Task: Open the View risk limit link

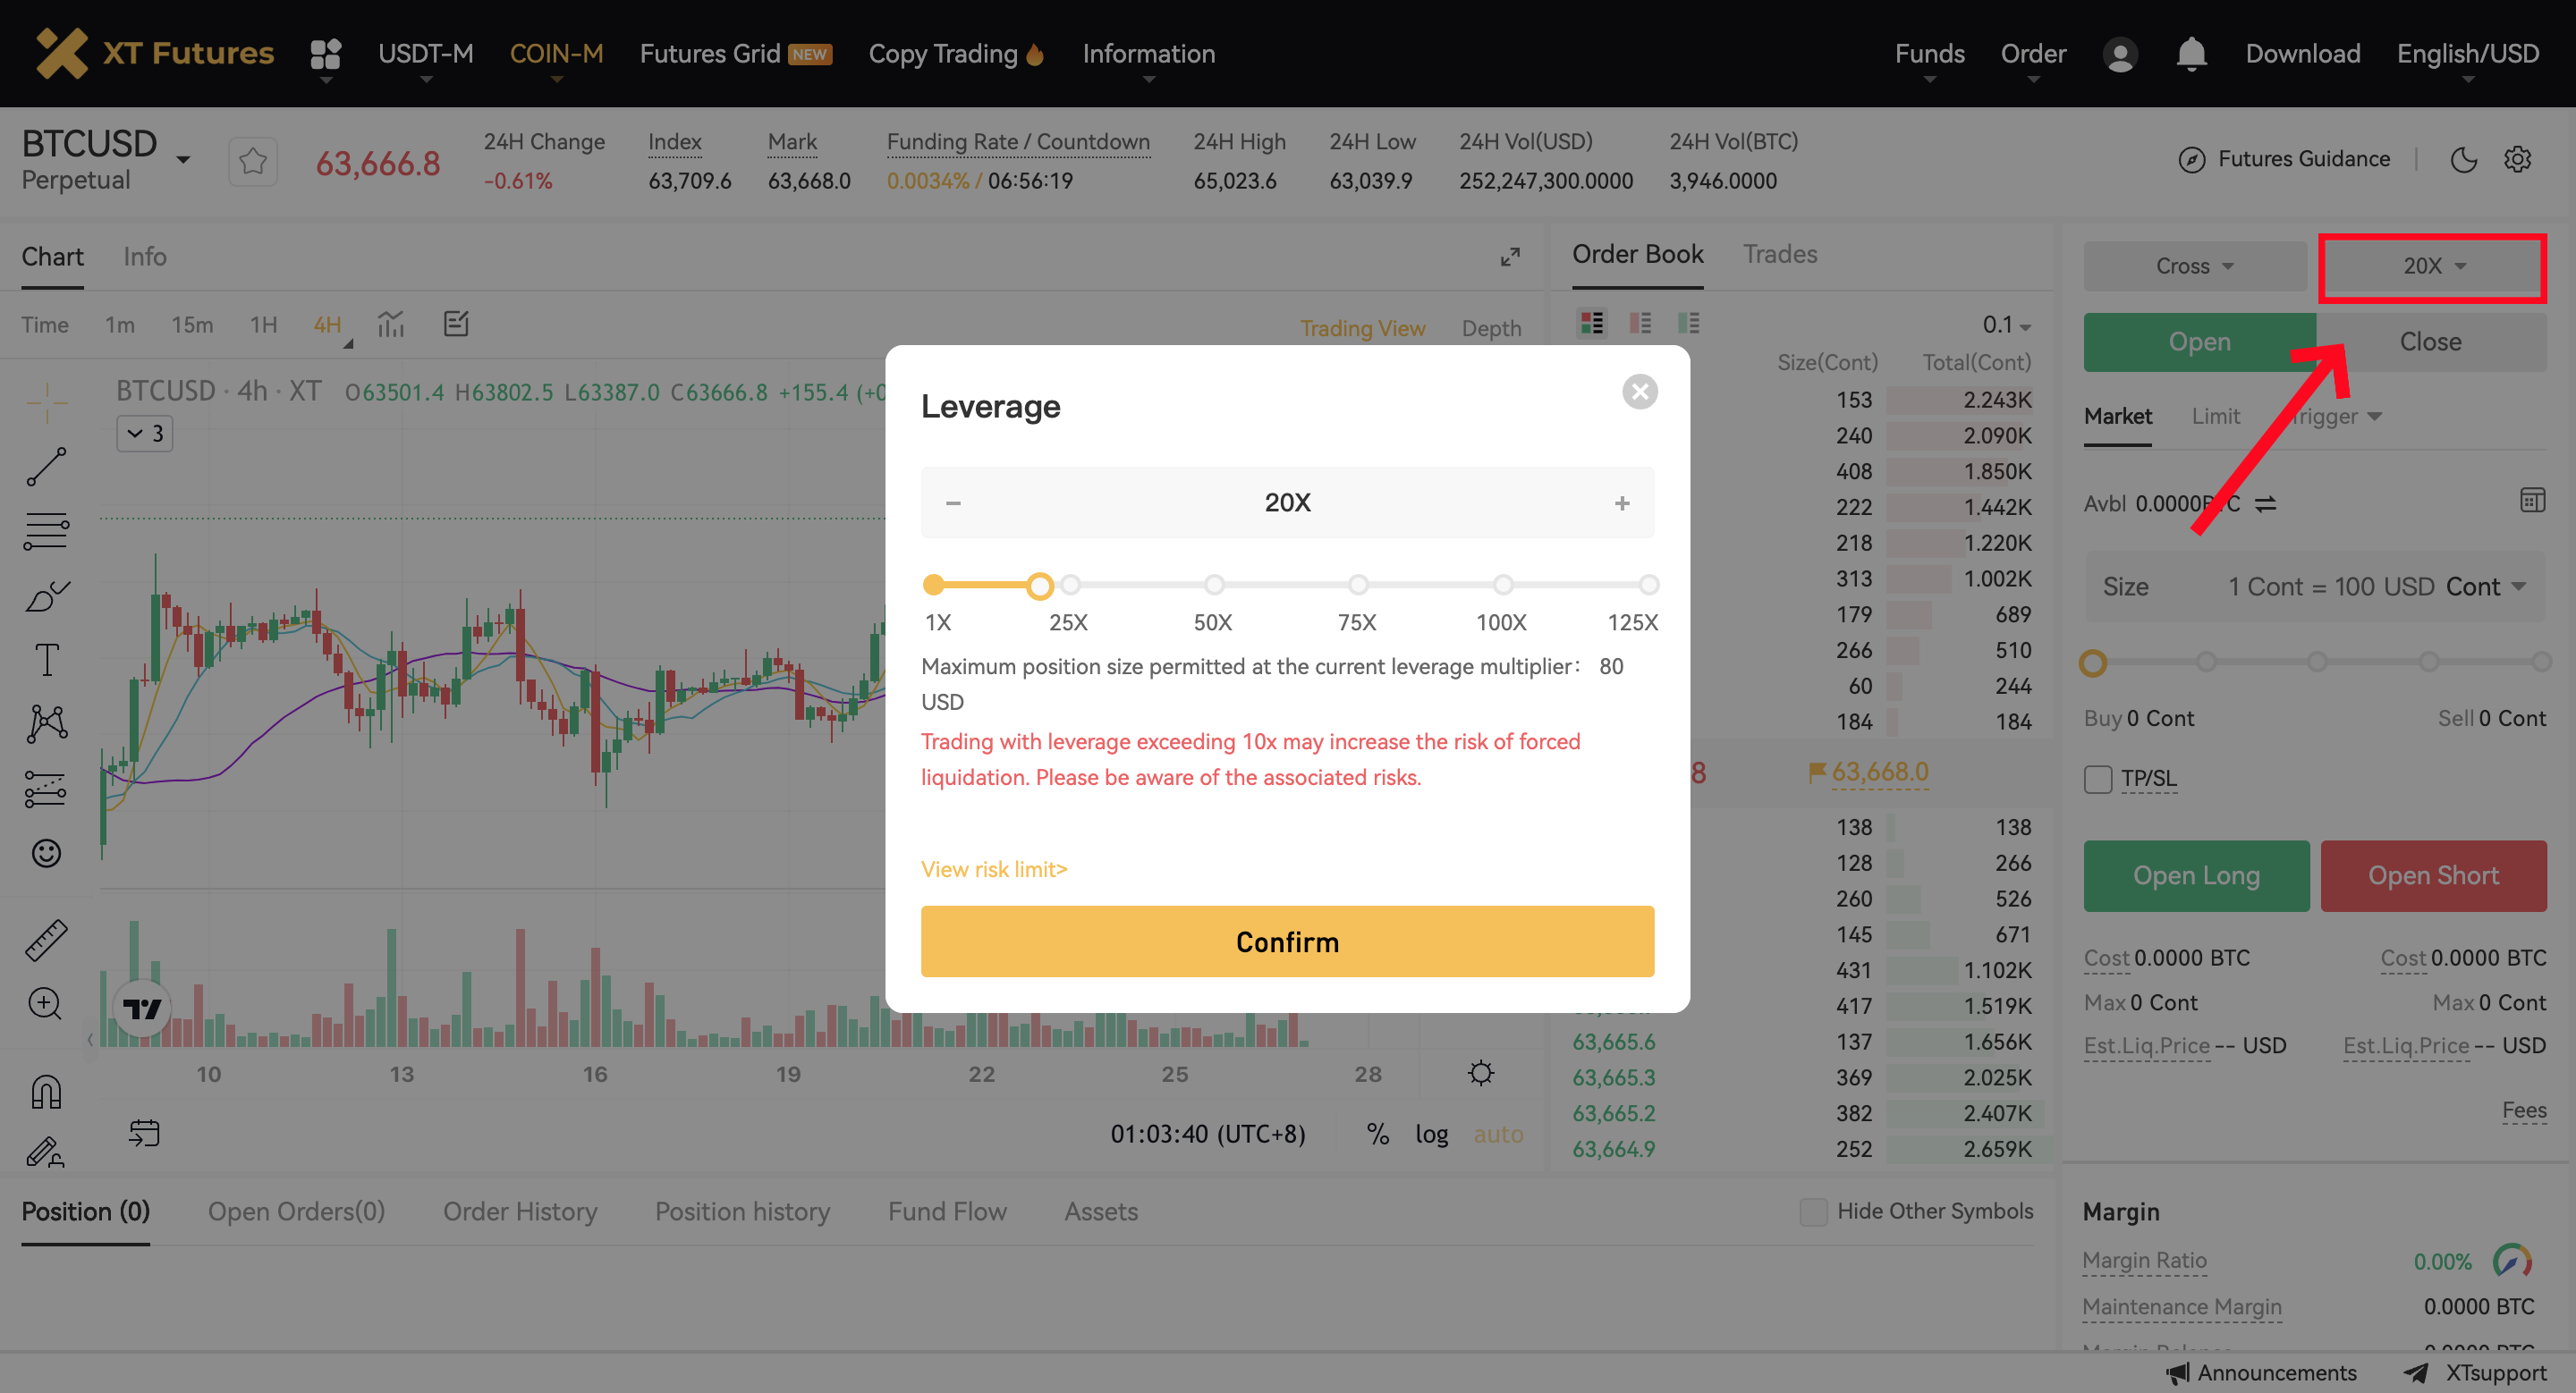Action: [x=993, y=868]
